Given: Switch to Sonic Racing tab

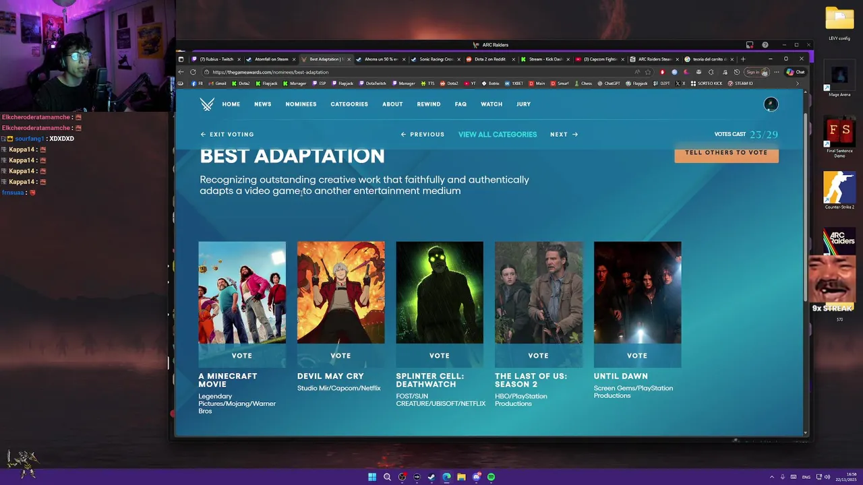Looking at the screenshot, I should point(436,59).
